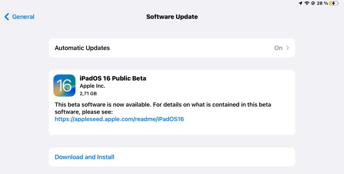Screen dimensions: 344x174
Task: Tap the back chevron arrow icon
Action: [x=7, y=17]
